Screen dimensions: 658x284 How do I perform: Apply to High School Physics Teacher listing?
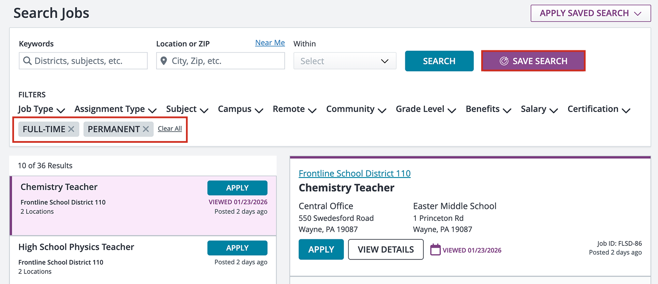(237, 248)
